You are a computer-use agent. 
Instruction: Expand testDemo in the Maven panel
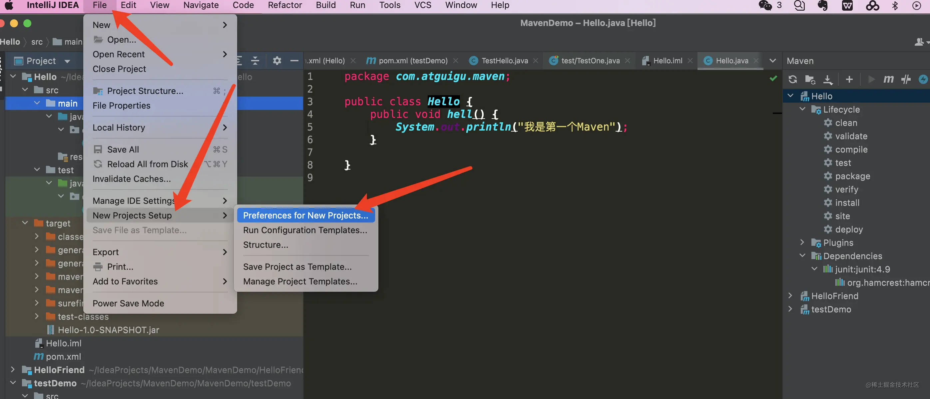(790, 309)
